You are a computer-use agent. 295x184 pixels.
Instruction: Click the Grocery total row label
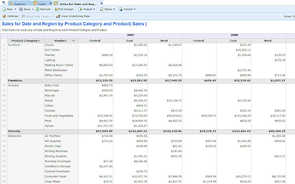coord(14,131)
